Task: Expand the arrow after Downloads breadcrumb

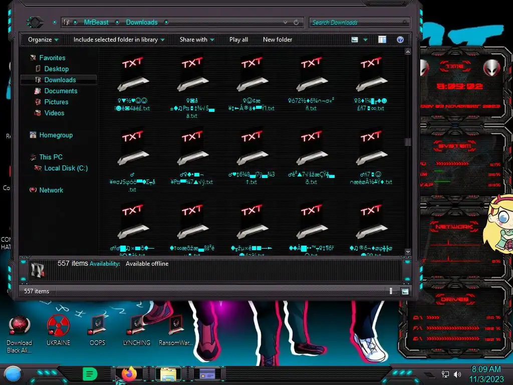Action: tap(166, 22)
